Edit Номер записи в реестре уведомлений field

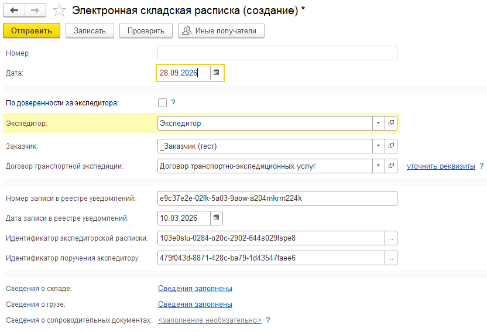pos(277,198)
